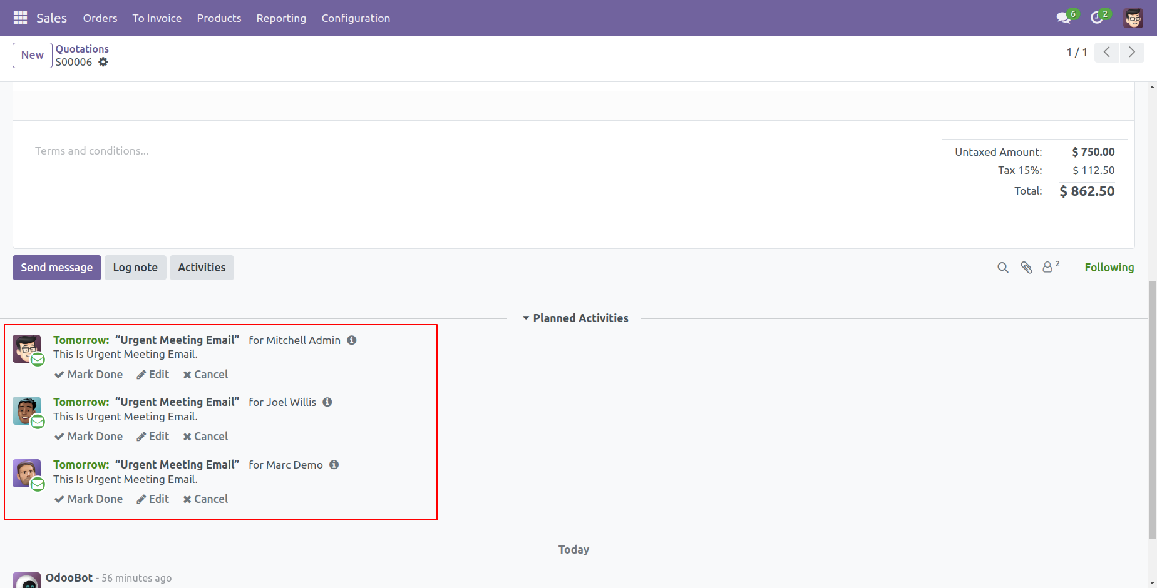
Task: Click the Tax 15% label
Action: (x=1020, y=170)
